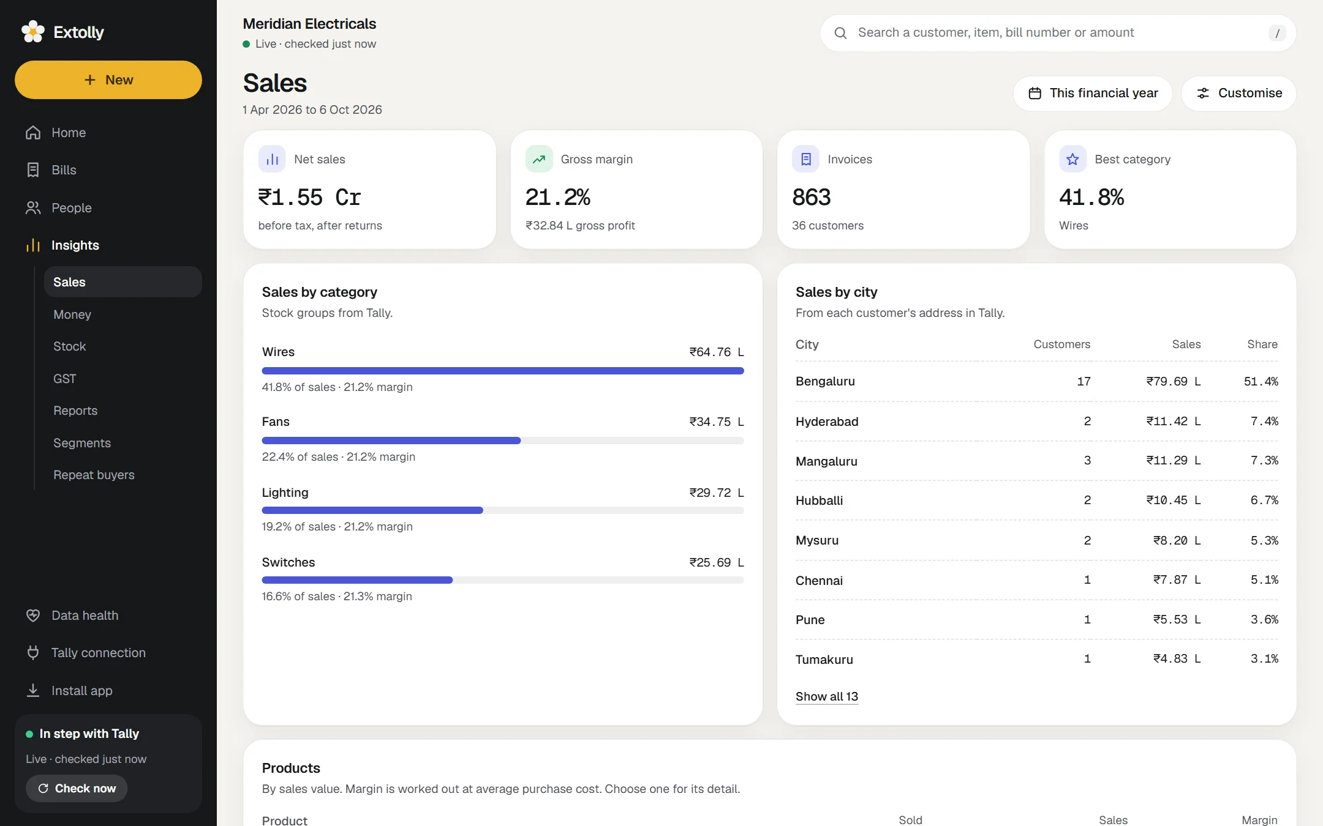This screenshot has width=1323, height=826.
Task: Click the Extolly flower logo
Action: [x=32, y=32]
